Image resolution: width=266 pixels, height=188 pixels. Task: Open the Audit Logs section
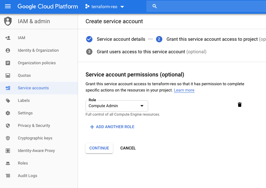[x=28, y=176]
